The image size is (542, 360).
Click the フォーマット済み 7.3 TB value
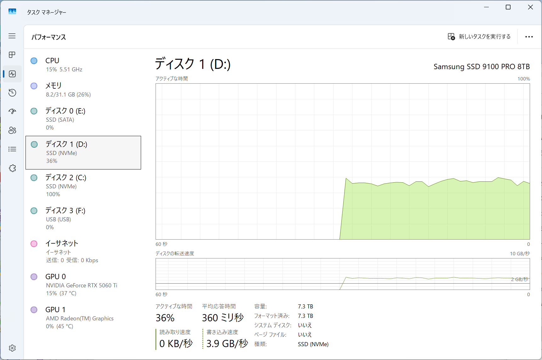coord(305,316)
